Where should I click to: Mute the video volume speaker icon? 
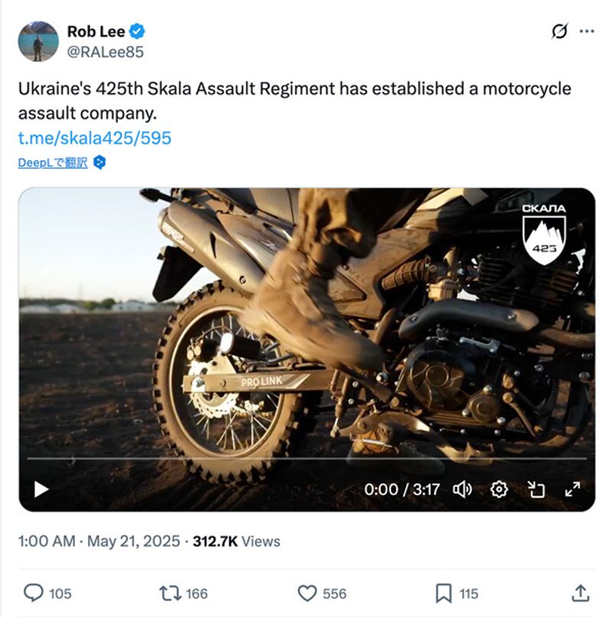462,489
